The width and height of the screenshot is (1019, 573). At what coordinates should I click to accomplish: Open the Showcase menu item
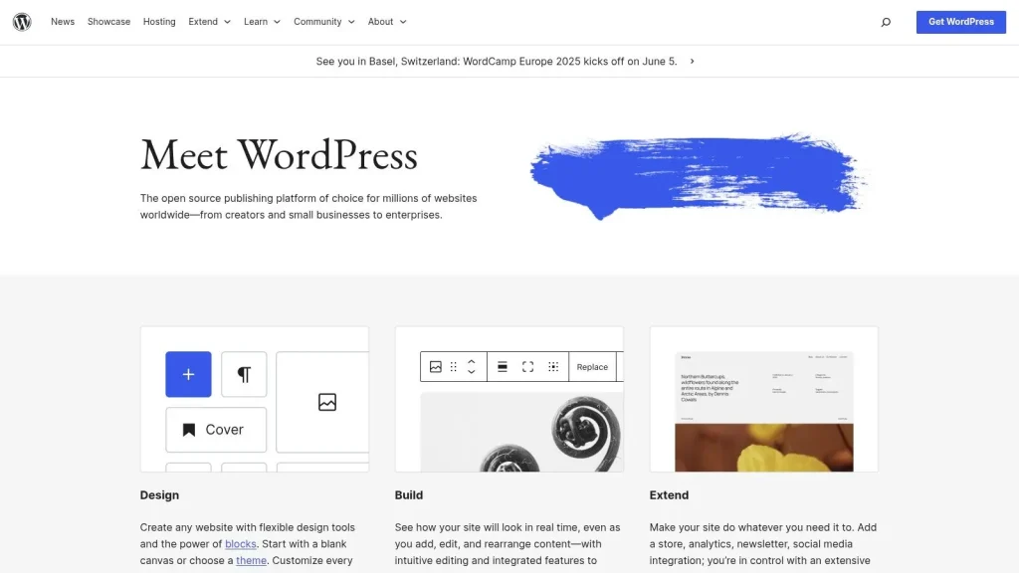[x=108, y=21]
